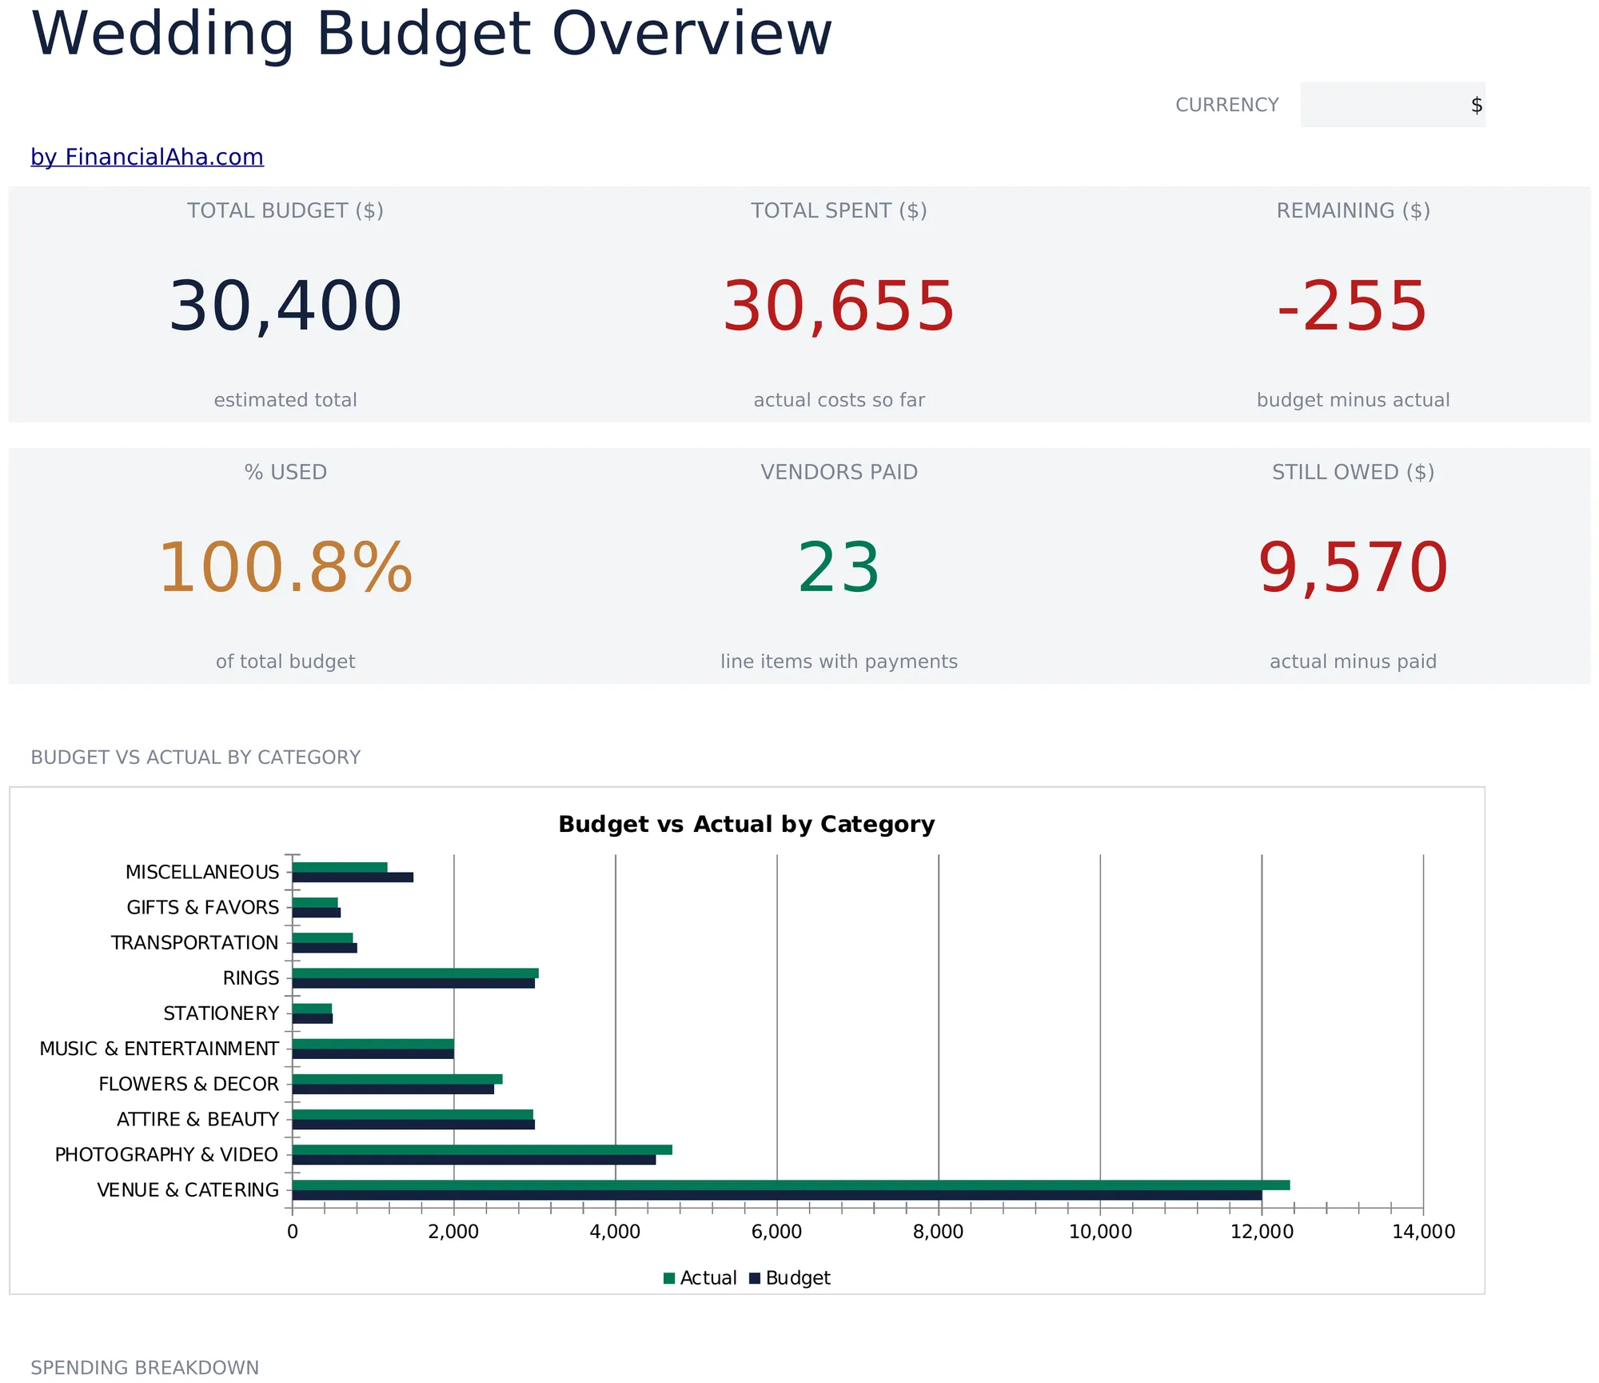Select the 9,570 still owed value
The height and width of the screenshot is (1383, 1599).
pos(1353,568)
